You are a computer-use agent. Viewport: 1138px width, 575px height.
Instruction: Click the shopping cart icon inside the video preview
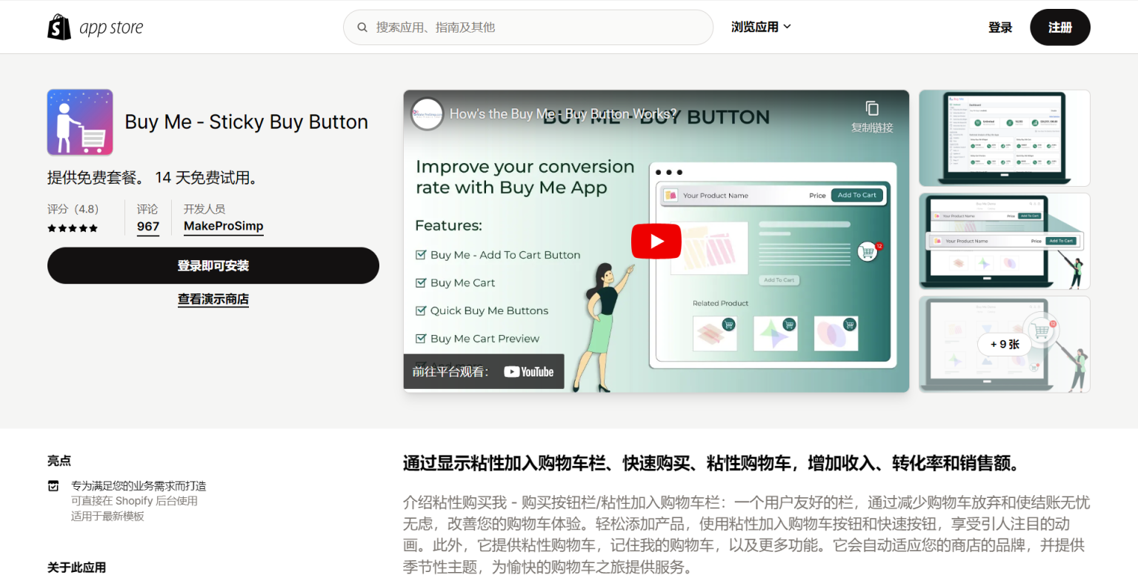click(x=868, y=251)
